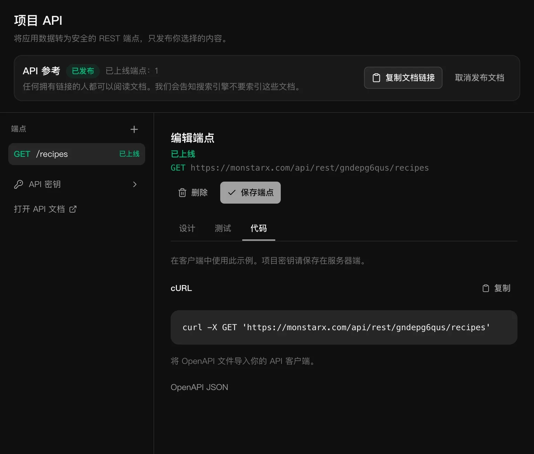The width and height of the screenshot is (534, 454).
Task: Click the checkmark icon in 保存端点
Action: 232,193
